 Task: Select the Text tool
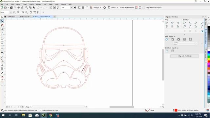coord(2,52)
